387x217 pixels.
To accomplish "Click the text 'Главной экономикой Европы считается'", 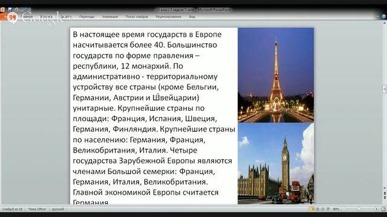I will (146, 192).
